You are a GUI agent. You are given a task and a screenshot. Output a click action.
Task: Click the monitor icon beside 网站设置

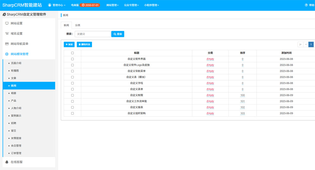pyautogui.click(x=7, y=23)
